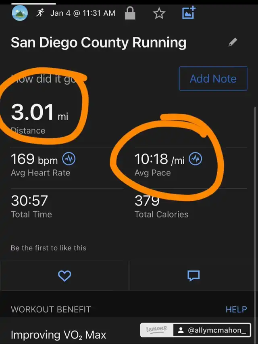Select the 3.01 mi distance value

40,113
